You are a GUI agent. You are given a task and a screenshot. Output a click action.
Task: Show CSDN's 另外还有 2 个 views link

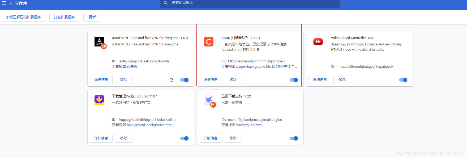pos(285,66)
